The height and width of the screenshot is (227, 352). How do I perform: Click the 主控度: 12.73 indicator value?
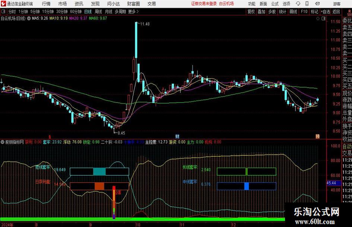(156, 142)
